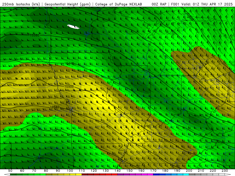The image size is (235, 176).
Task: Click the 10320 height contour label
Action: click(x=69, y=8)
